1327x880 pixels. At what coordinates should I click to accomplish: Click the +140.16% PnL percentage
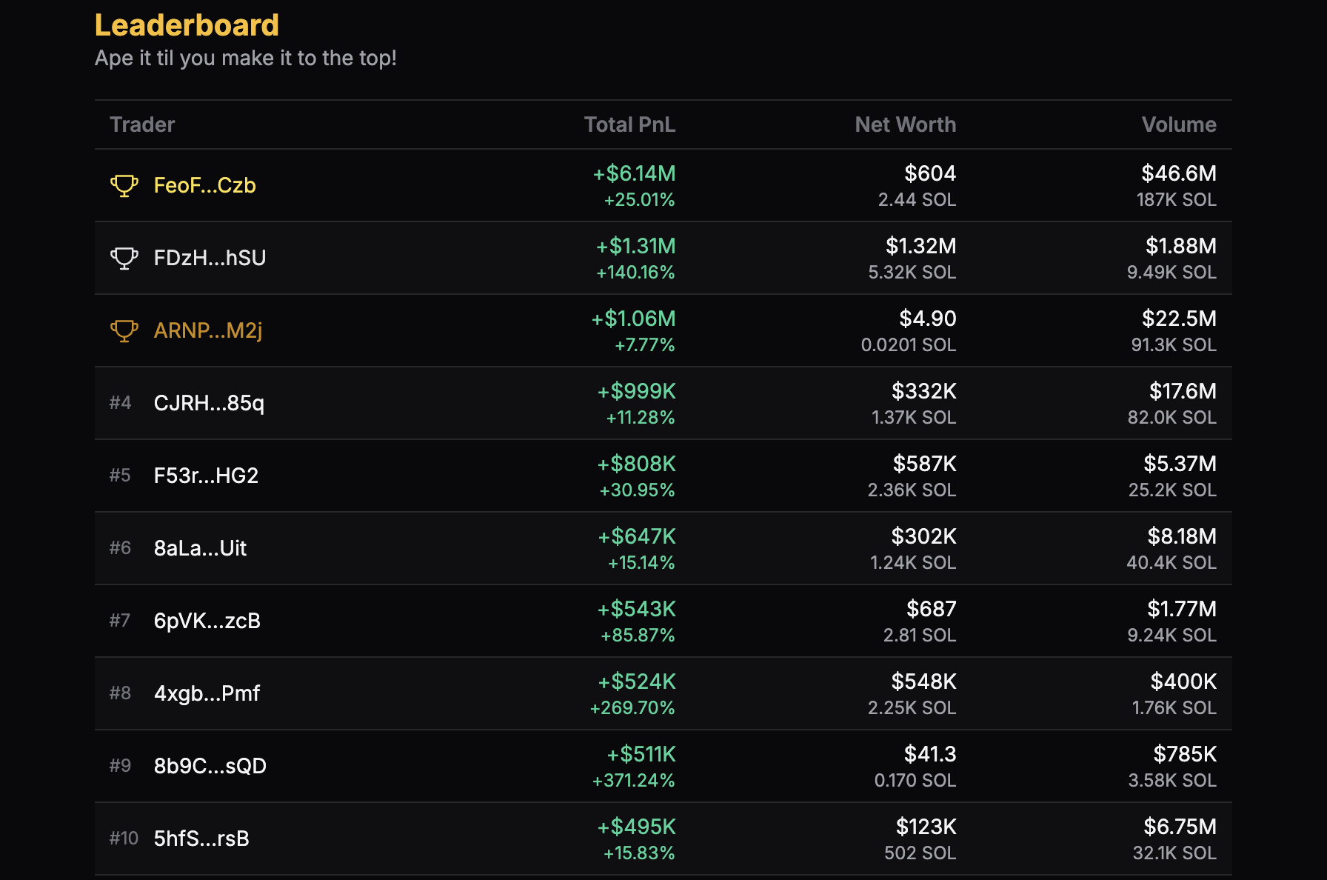(635, 273)
